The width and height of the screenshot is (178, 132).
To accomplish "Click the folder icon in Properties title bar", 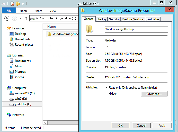I will 83,11.
